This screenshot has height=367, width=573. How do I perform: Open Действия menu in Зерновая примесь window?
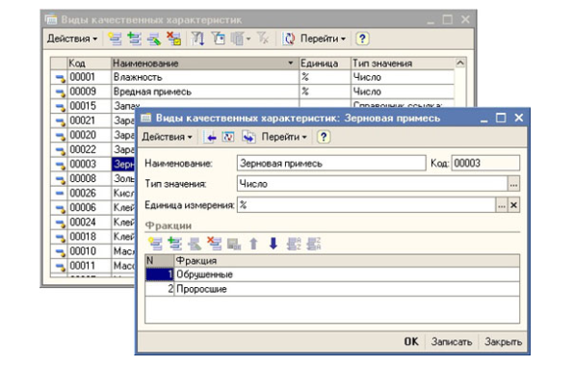point(167,137)
